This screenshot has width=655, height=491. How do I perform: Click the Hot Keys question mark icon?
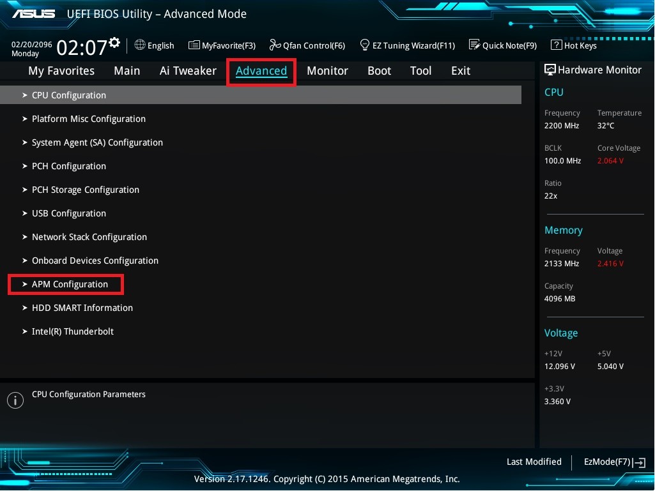coord(556,45)
